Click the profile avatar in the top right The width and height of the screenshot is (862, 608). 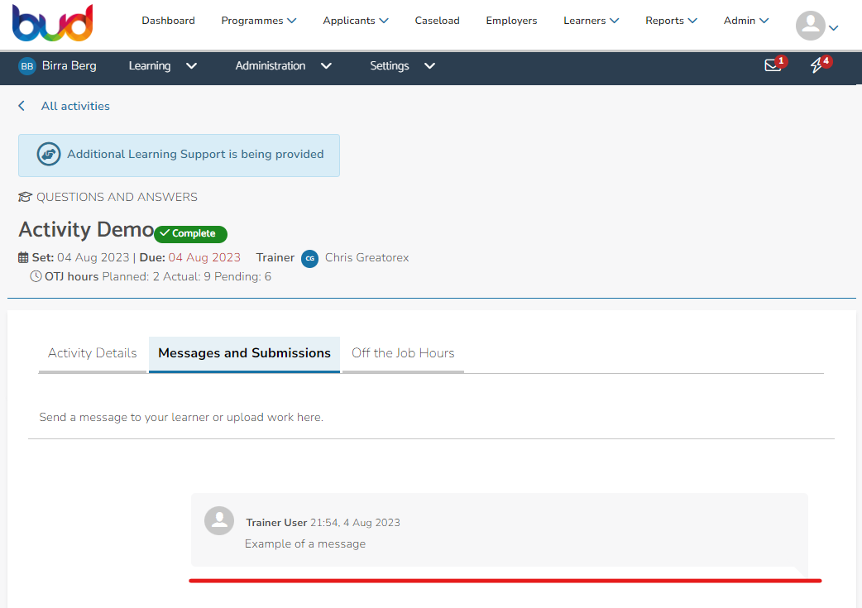(808, 26)
